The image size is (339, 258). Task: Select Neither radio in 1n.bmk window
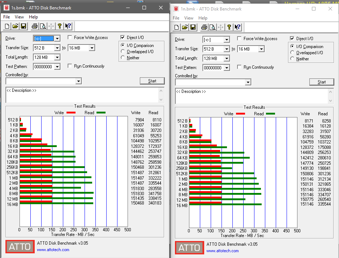[292, 59]
